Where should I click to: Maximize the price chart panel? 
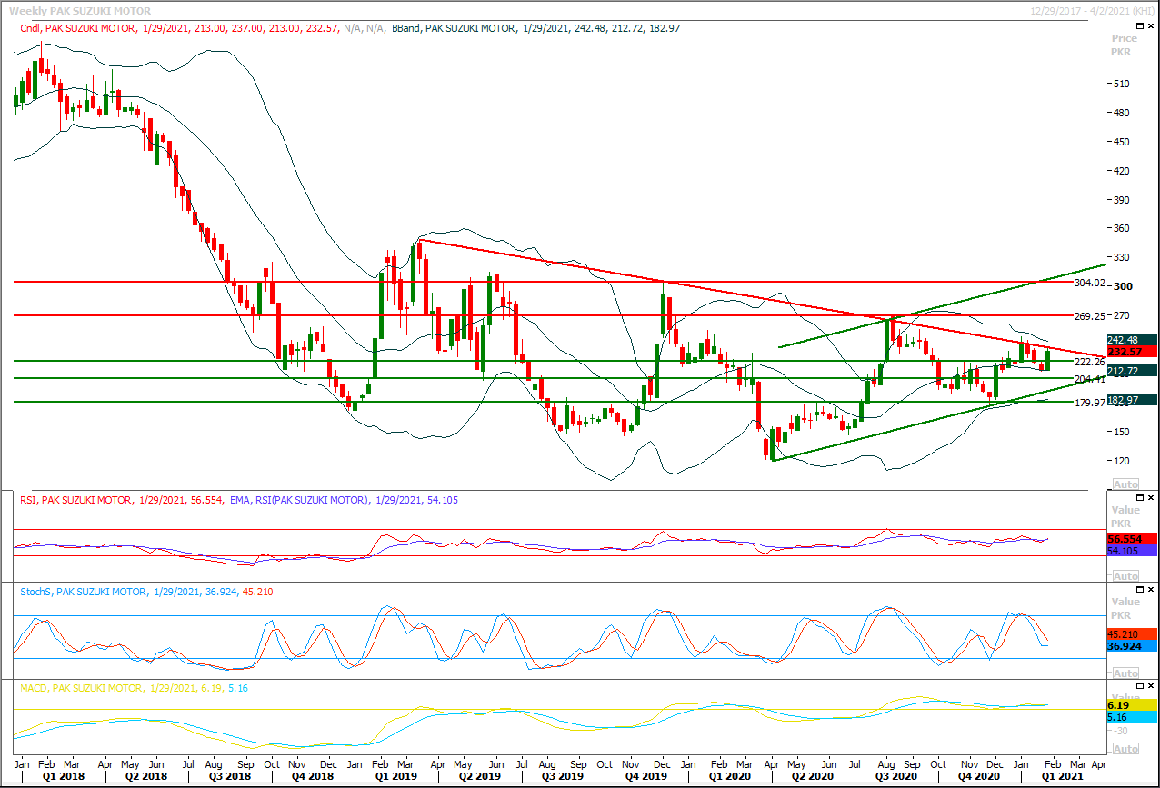tap(1139, 27)
